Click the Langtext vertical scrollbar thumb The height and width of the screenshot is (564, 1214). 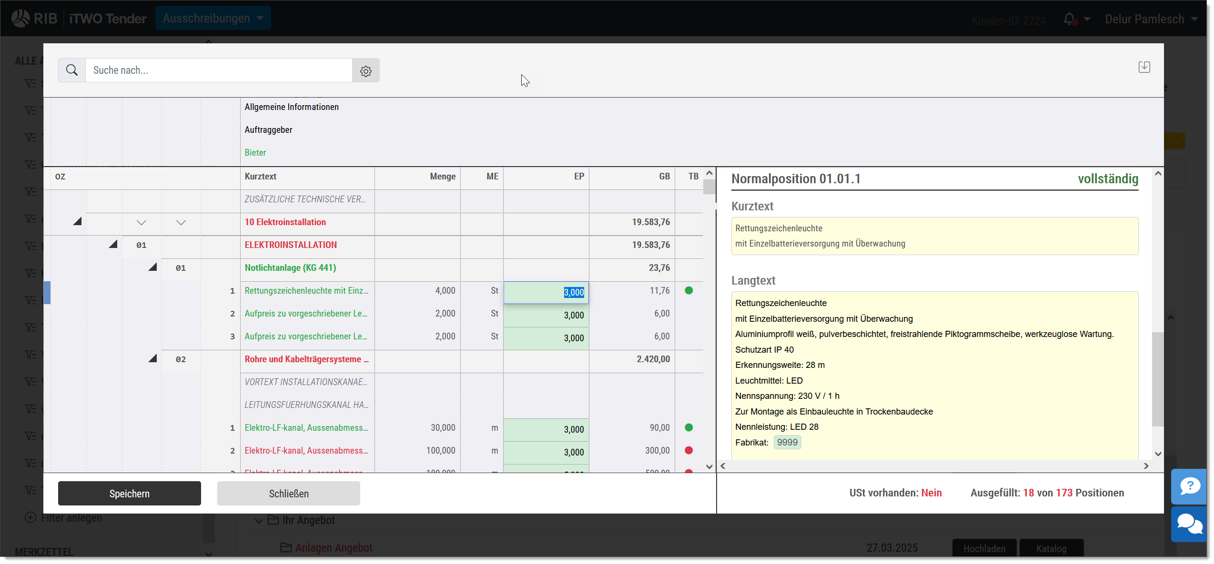pyautogui.click(x=1157, y=379)
